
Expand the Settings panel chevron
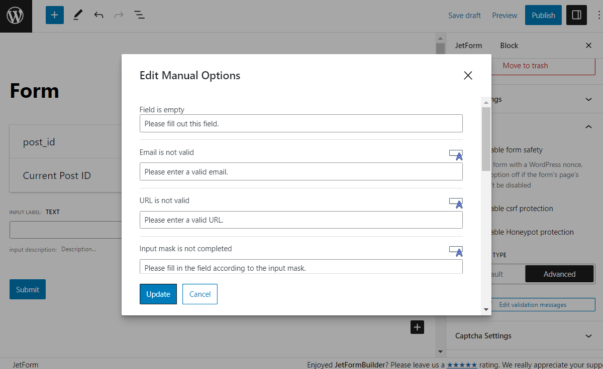[x=588, y=99]
